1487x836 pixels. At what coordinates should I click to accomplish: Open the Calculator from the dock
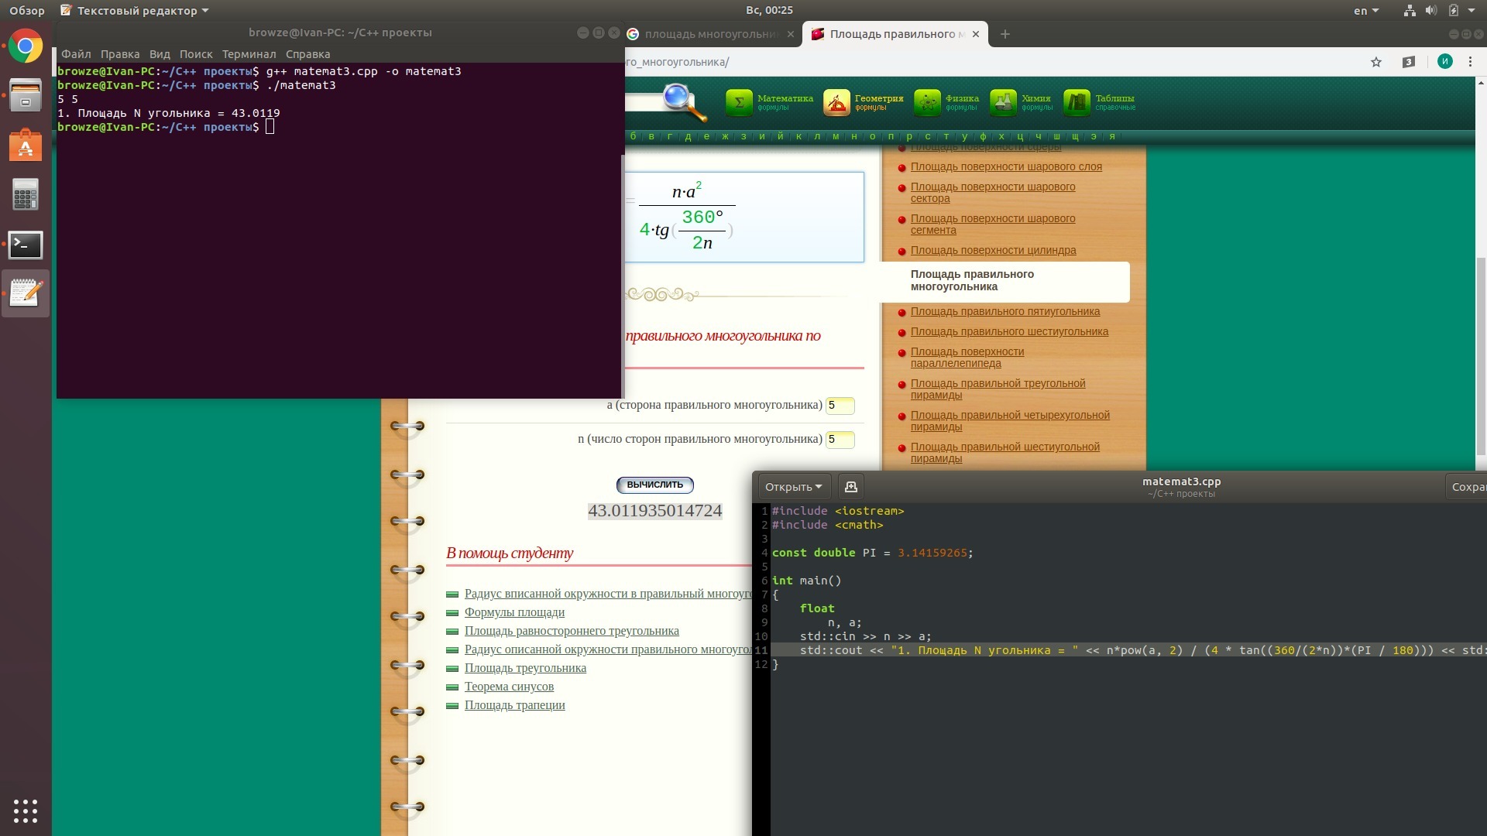(26, 195)
